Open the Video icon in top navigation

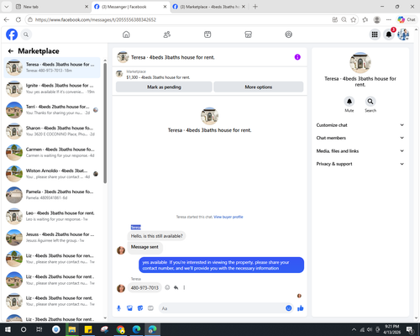207,34
